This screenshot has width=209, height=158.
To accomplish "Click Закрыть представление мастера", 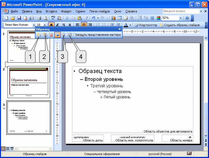I will 98,35.
